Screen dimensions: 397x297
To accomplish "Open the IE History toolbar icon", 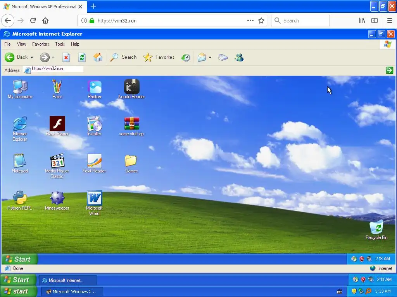I will 186,57.
